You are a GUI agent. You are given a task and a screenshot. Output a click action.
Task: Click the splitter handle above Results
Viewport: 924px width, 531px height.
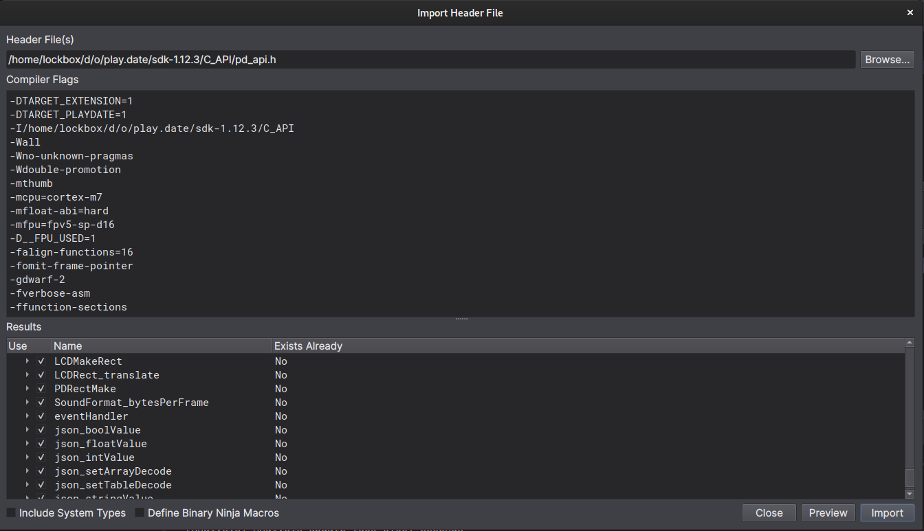[x=461, y=319]
